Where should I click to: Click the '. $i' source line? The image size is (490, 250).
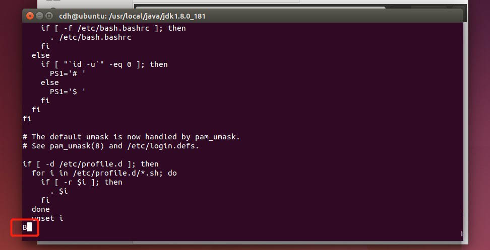59,191
